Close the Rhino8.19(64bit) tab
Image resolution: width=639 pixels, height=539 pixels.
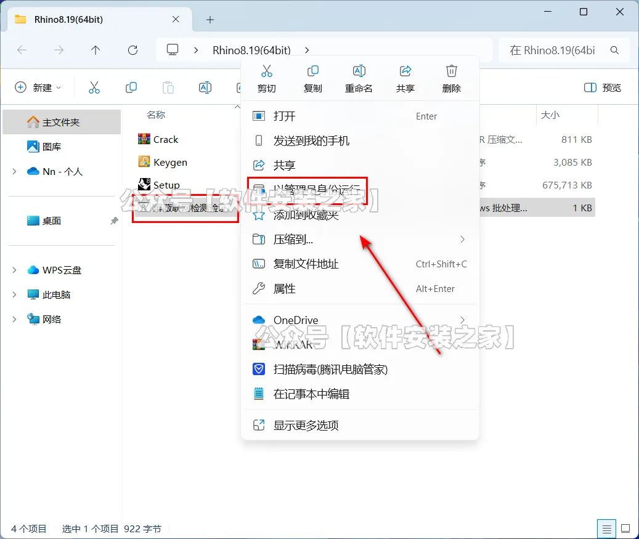(x=176, y=19)
